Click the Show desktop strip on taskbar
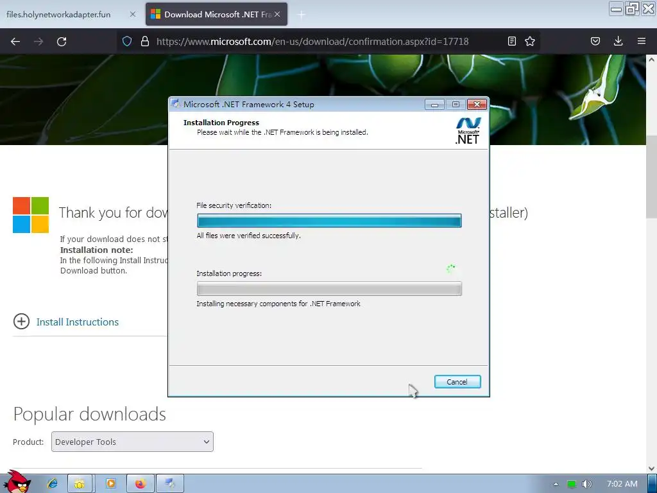The height and width of the screenshot is (493, 657). [x=653, y=484]
